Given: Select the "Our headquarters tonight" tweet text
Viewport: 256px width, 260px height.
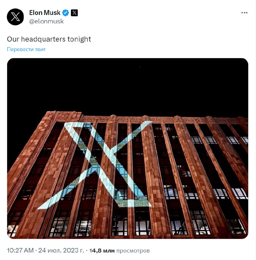Looking at the screenshot, I should point(49,39).
